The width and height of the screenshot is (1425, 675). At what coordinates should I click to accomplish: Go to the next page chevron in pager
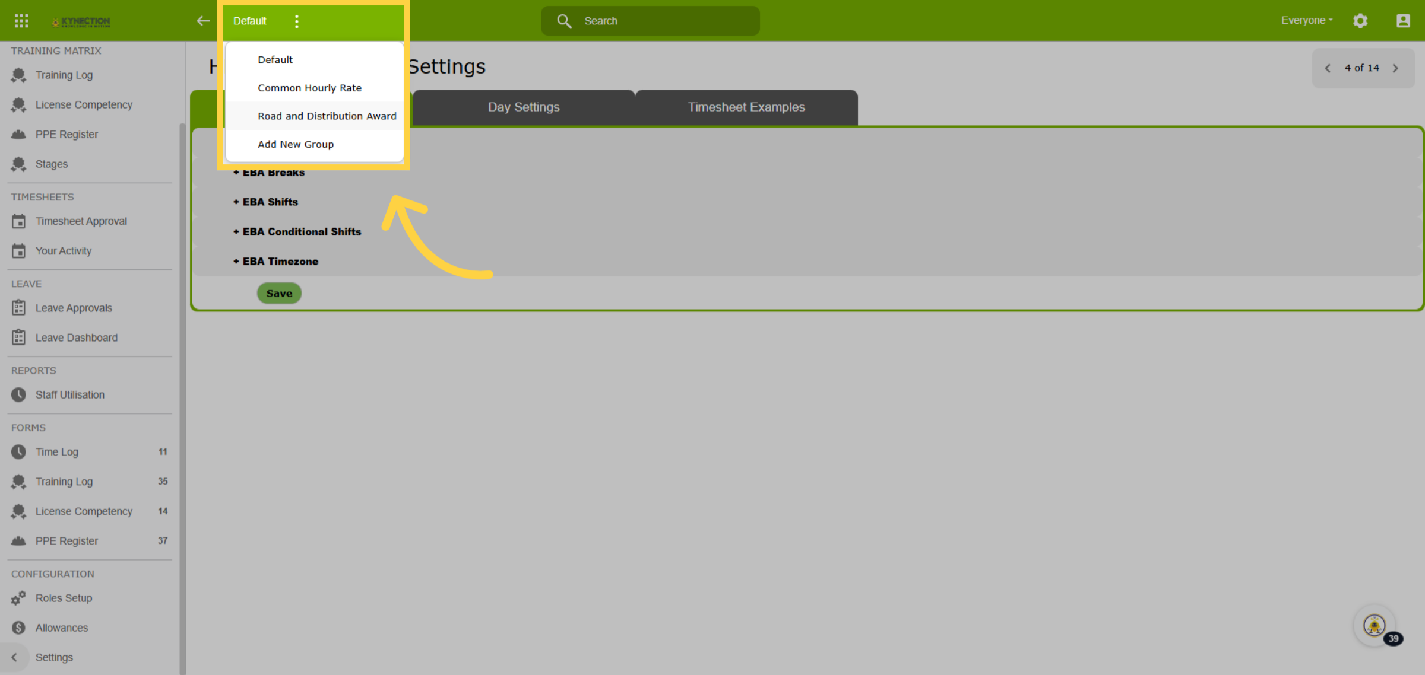click(1396, 68)
